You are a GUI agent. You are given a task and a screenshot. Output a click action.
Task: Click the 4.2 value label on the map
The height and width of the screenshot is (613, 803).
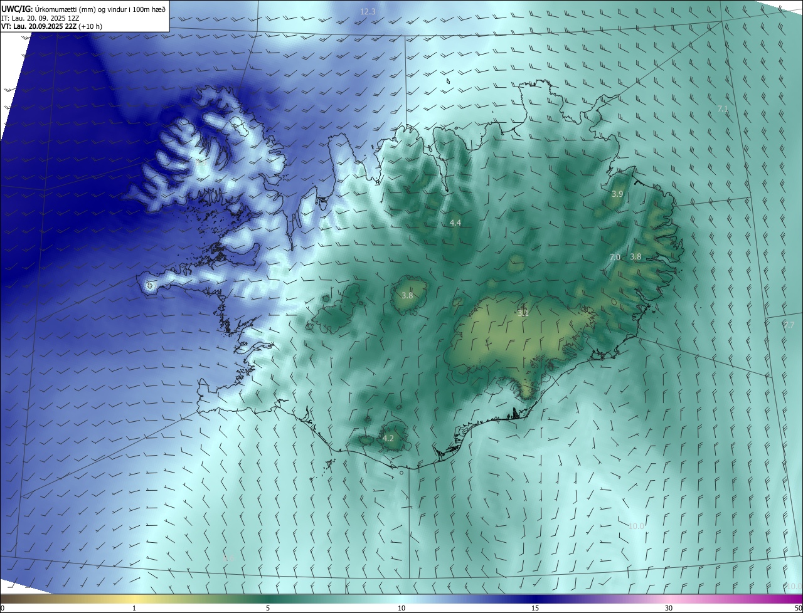pos(388,439)
